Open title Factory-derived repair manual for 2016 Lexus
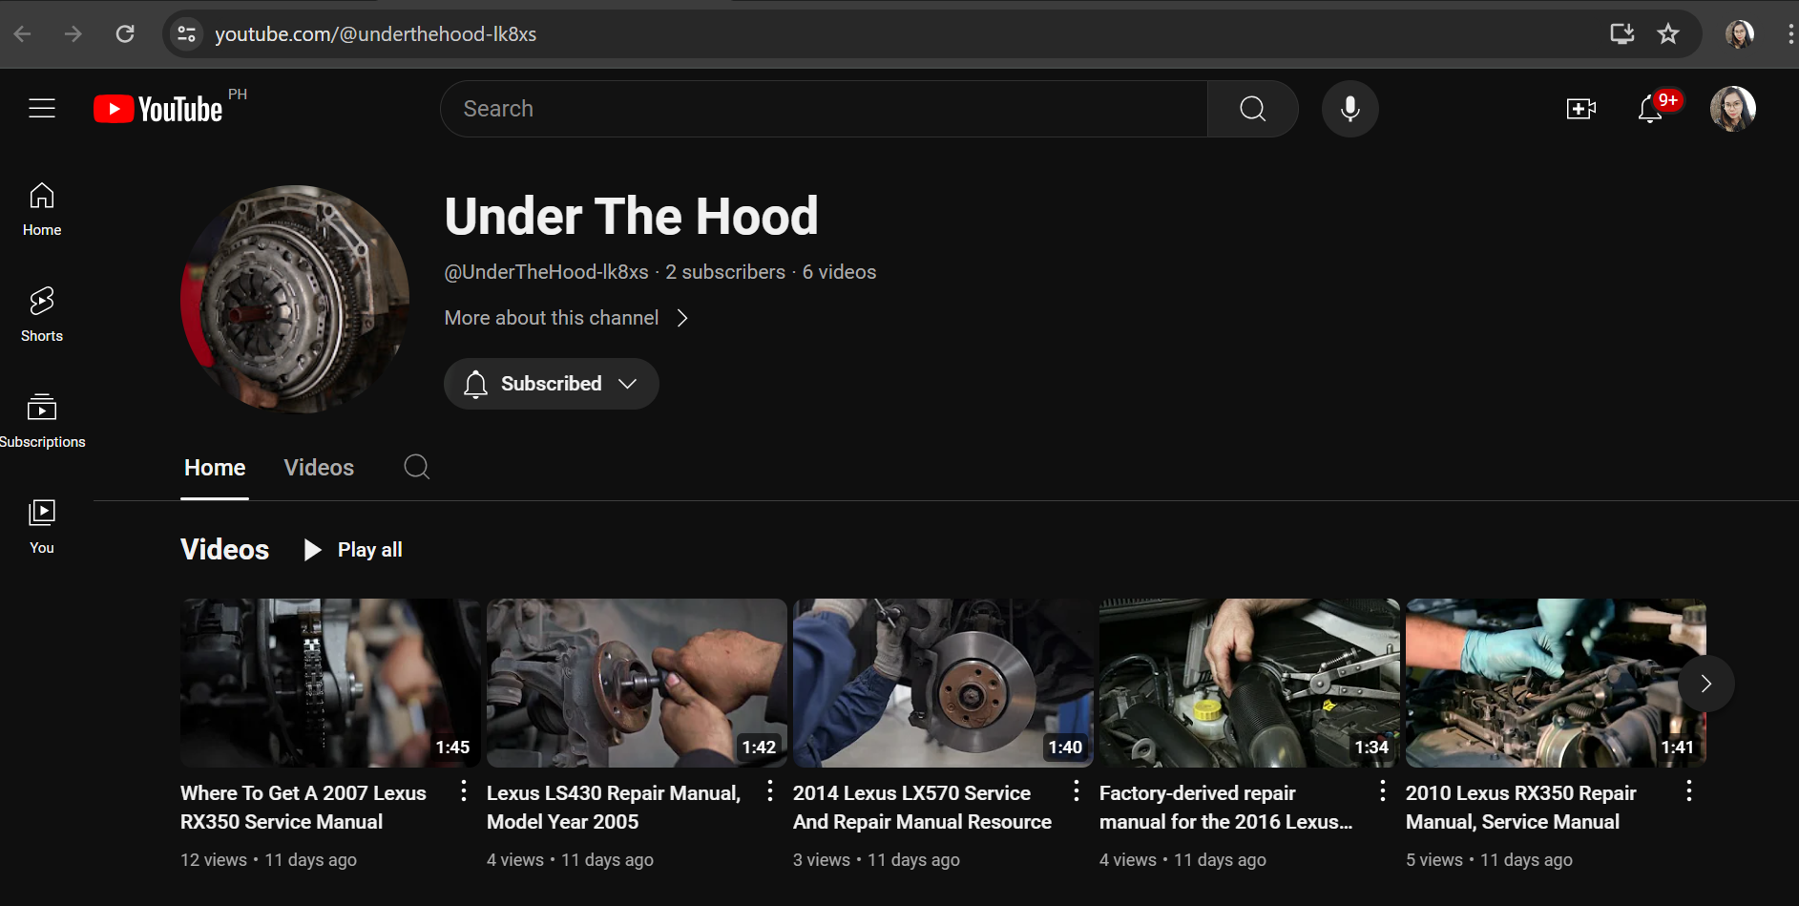The height and width of the screenshot is (906, 1799). 1225,808
